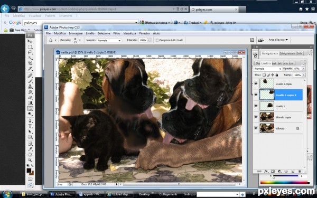Click the blue color slider
The image size is (317, 198).
pyautogui.click(x=285, y=176)
